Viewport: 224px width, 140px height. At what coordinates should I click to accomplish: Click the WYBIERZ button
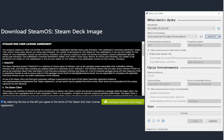pos(212,37)
